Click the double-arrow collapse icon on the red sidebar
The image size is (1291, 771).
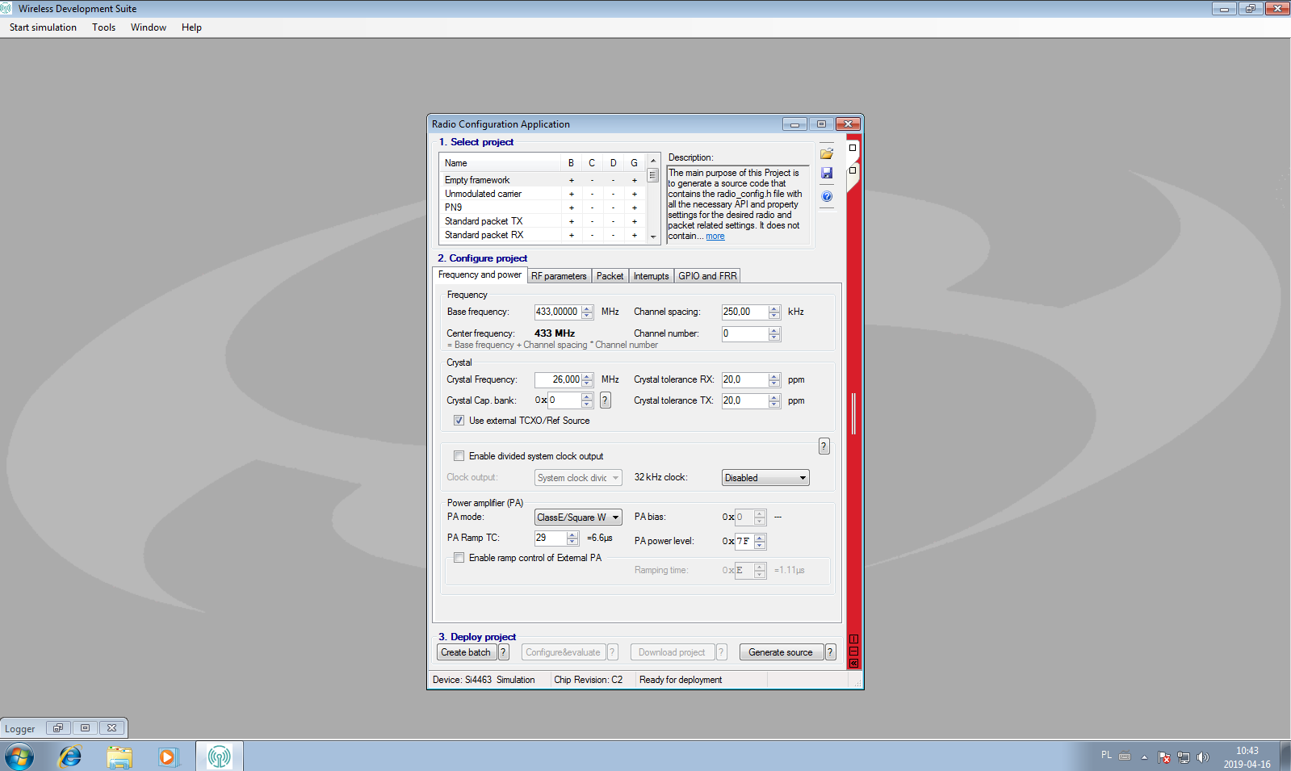[x=853, y=664]
